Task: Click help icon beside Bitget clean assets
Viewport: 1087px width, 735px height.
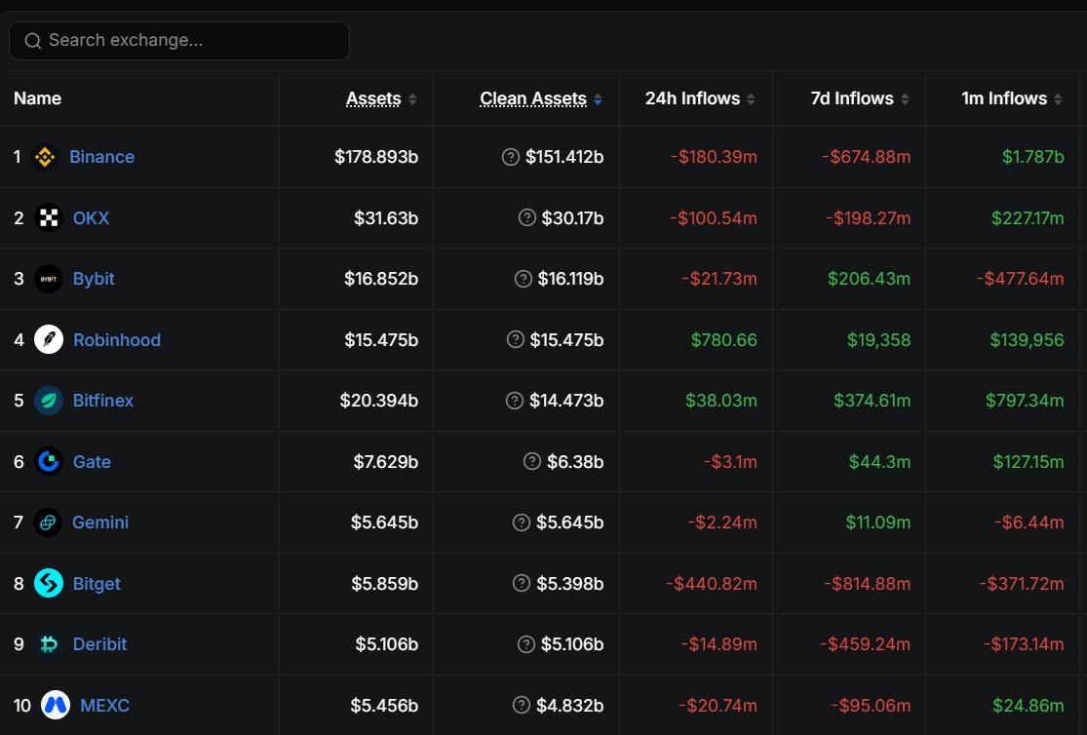Action: (522, 583)
